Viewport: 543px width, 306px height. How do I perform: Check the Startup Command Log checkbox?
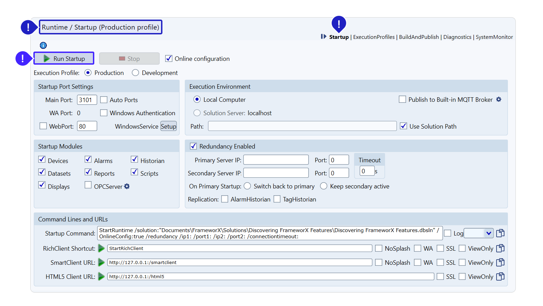[x=447, y=233]
